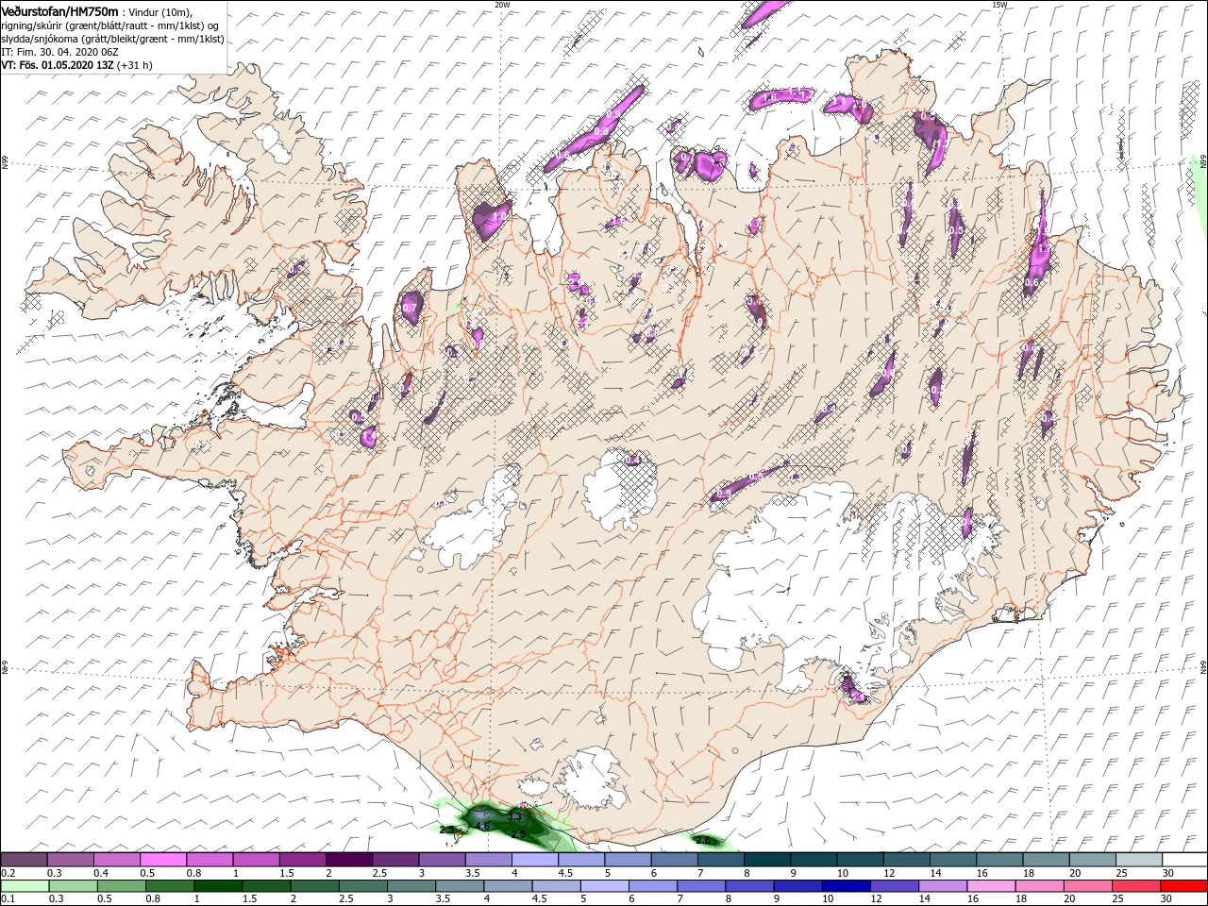1208x906 pixels.
Task: Click the 0.1 label in bottom legend row
Action: click(8, 898)
